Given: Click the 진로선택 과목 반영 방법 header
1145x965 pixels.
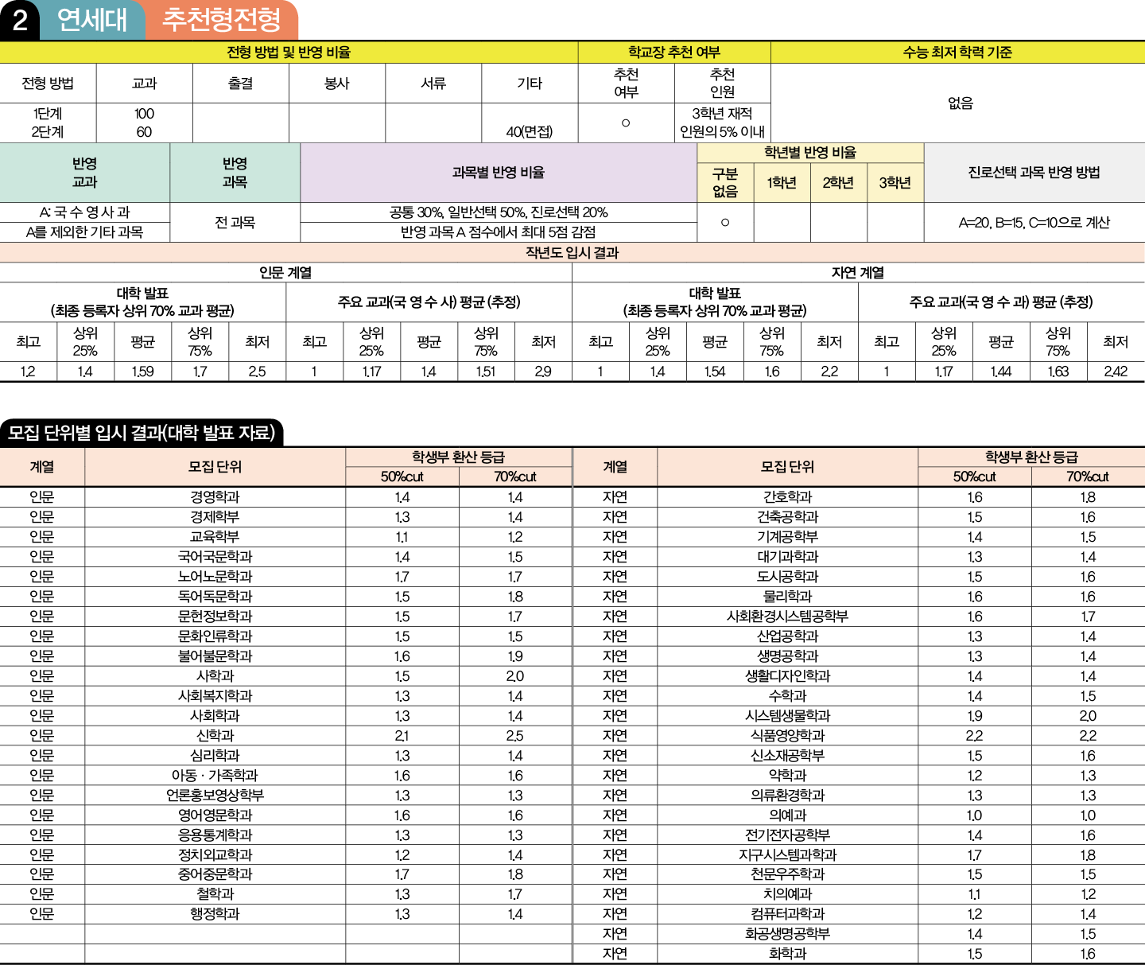Looking at the screenshot, I should (x=1034, y=173).
